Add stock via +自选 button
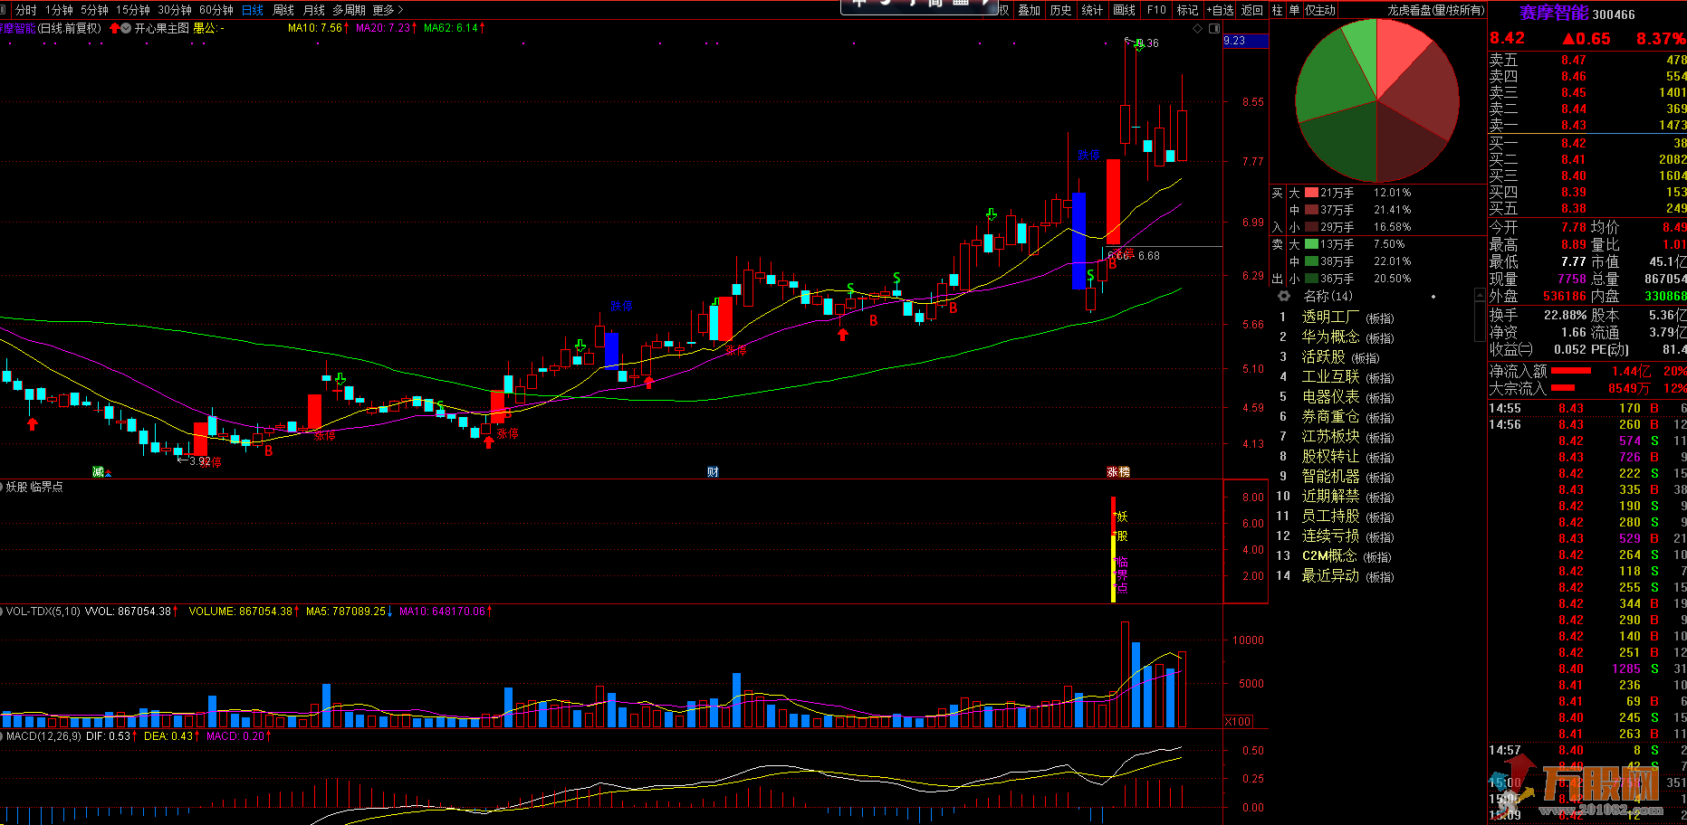This screenshot has width=1687, height=825. pos(1220,10)
